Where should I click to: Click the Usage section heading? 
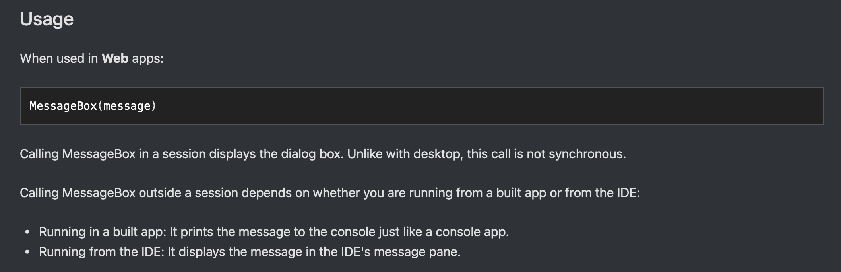47,19
